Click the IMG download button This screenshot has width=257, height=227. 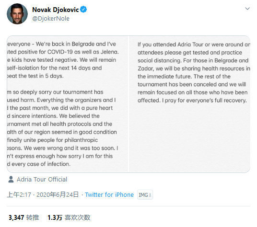[x=145, y=195]
